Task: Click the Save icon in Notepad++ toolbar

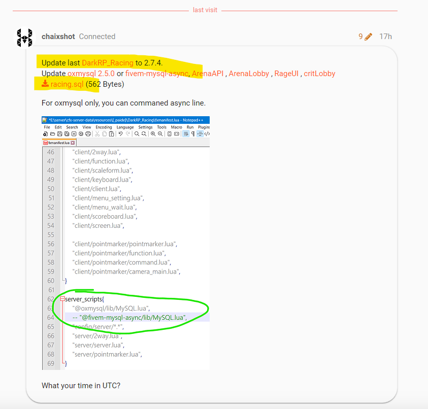Action: click(59, 133)
